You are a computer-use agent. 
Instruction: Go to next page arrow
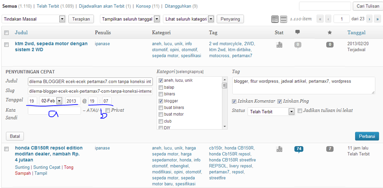(369, 19)
